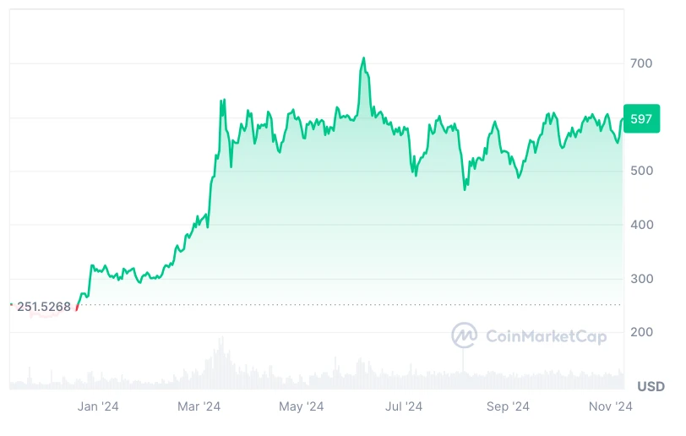The image size is (686, 436).
Task: Select the Jan '24 date label
Action: coord(98,406)
